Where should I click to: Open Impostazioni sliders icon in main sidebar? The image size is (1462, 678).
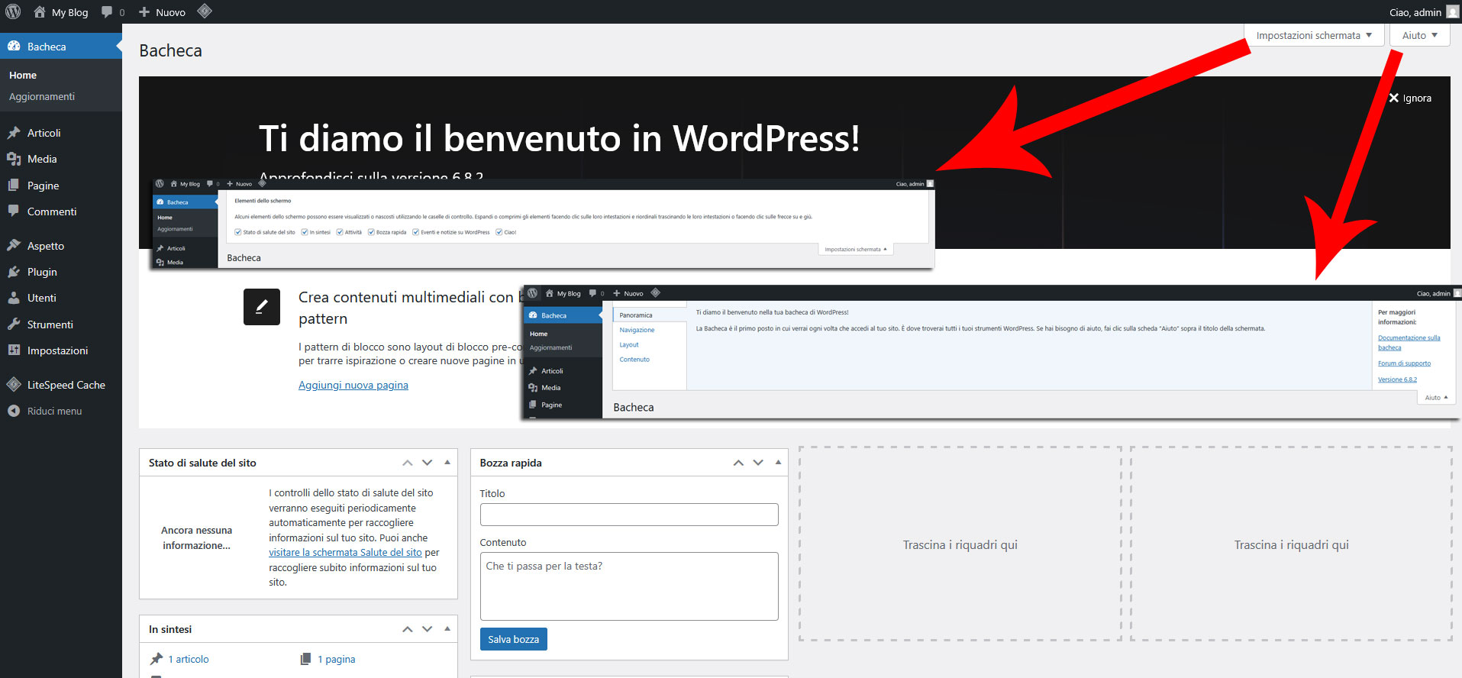[14, 350]
